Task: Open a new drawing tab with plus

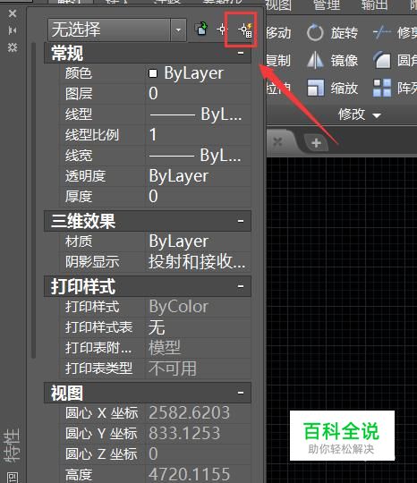Action: (x=316, y=143)
